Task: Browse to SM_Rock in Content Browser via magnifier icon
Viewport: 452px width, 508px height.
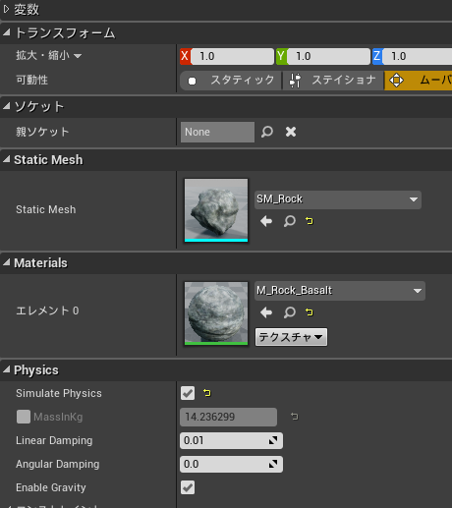Action: pyautogui.click(x=290, y=221)
